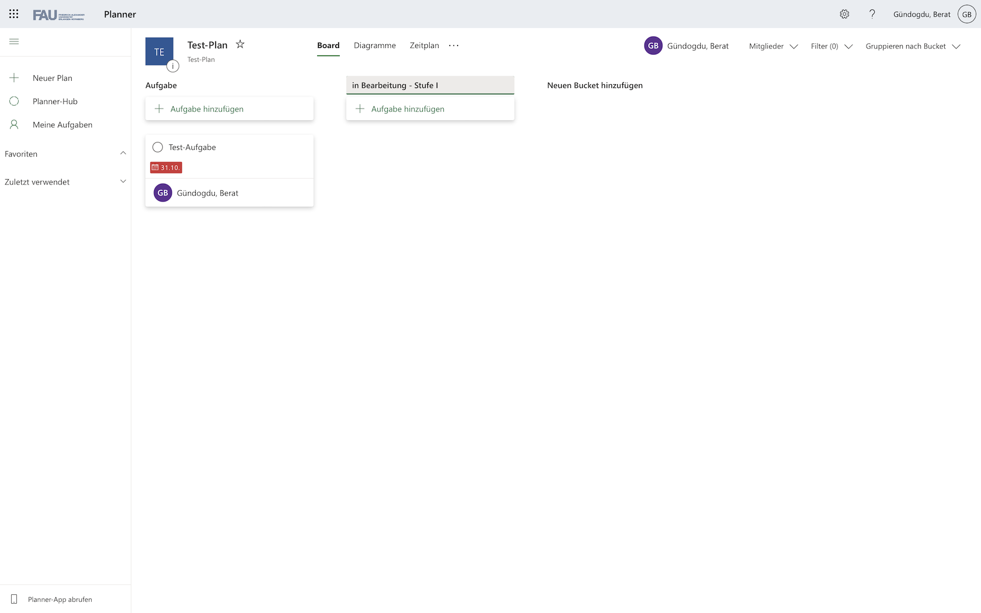This screenshot has width=981, height=613.
Task: Add a task to the Aufgabe bucket
Action: pos(229,109)
